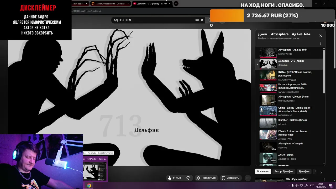Click Поделиться share button
The height and width of the screenshot is (189, 336).
[206, 178]
